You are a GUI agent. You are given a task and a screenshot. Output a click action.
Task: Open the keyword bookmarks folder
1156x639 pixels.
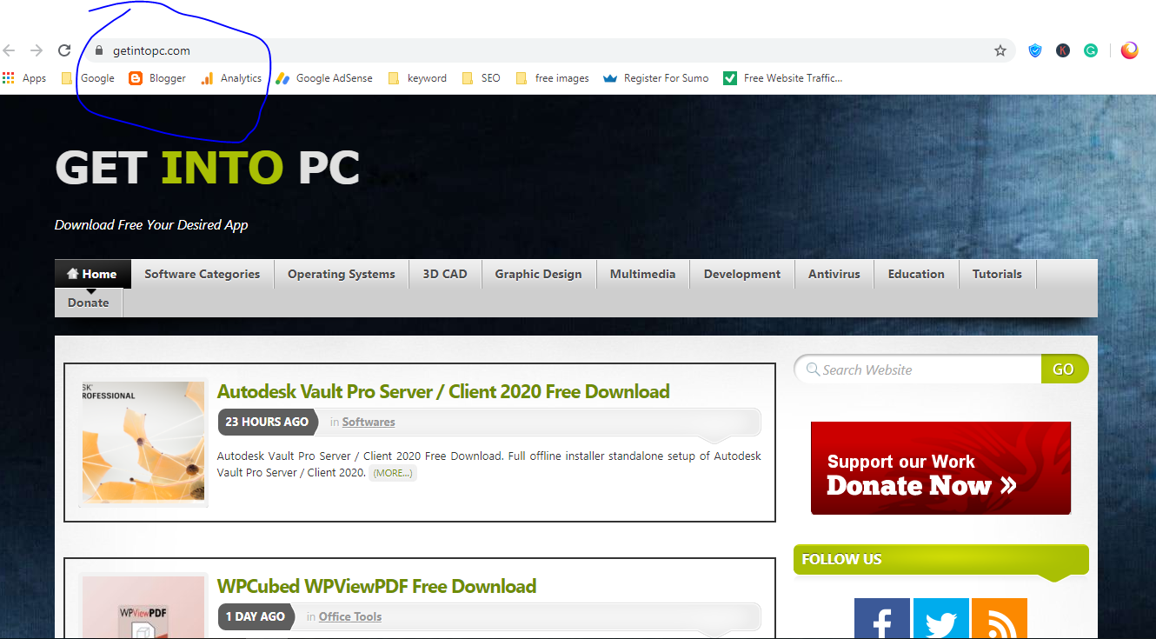pyautogui.click(x=417, y=78)
